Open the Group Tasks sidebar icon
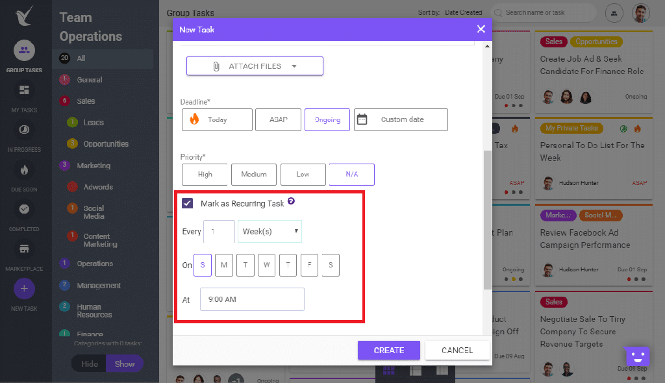The image size is (665, 383). pos(24,51)
